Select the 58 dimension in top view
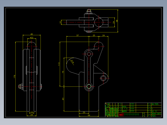 pos(117,21)
